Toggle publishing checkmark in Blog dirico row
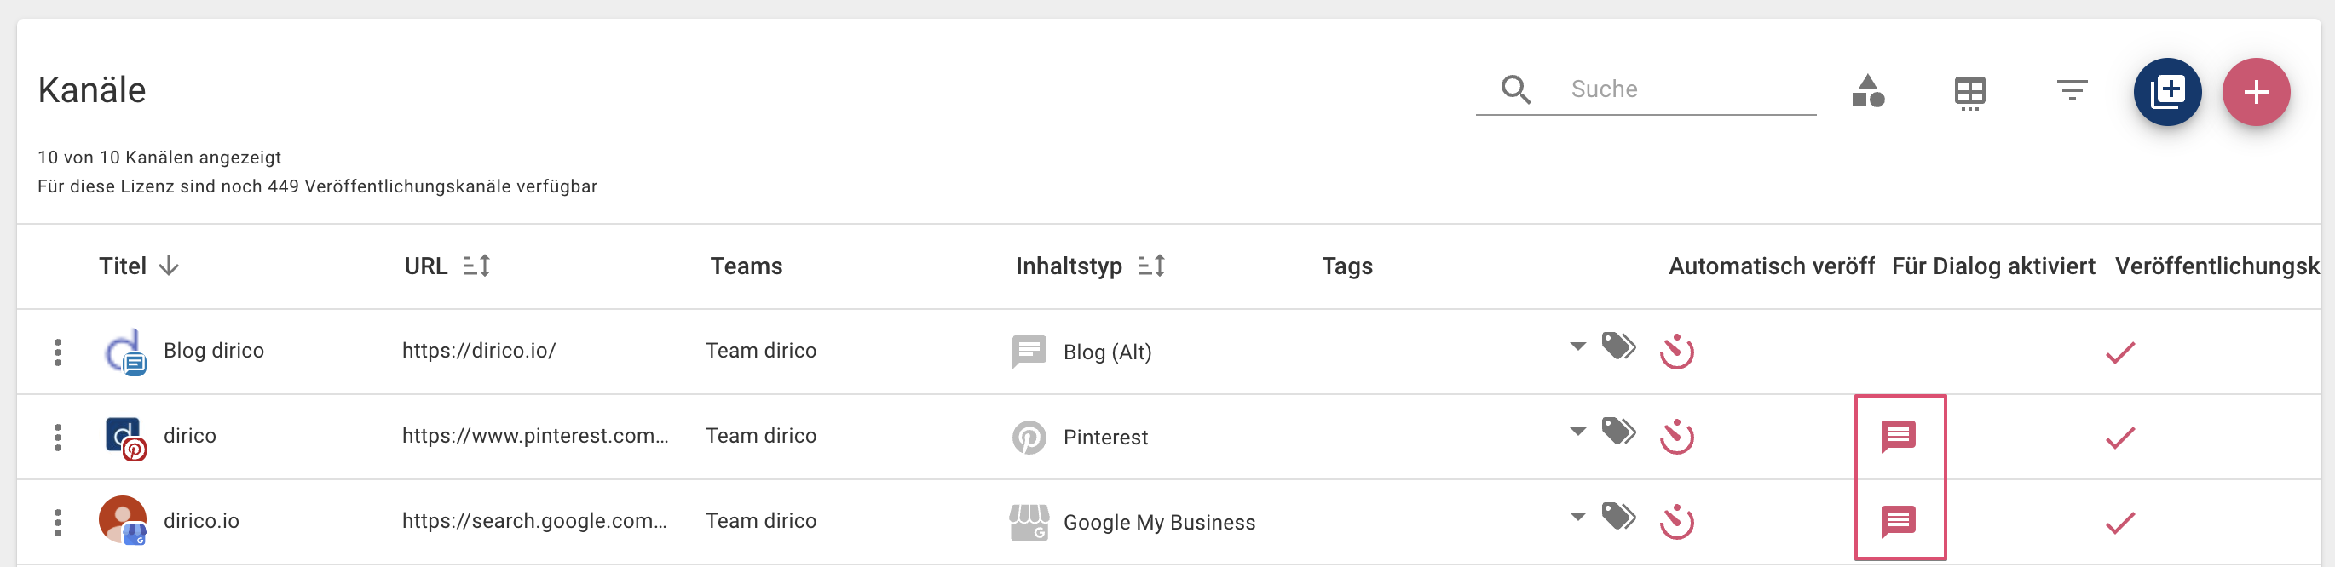This screenshot has height=567, width=2335. click(x=2119, y=352)
